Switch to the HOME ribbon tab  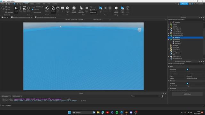click(x=26, y=4)
